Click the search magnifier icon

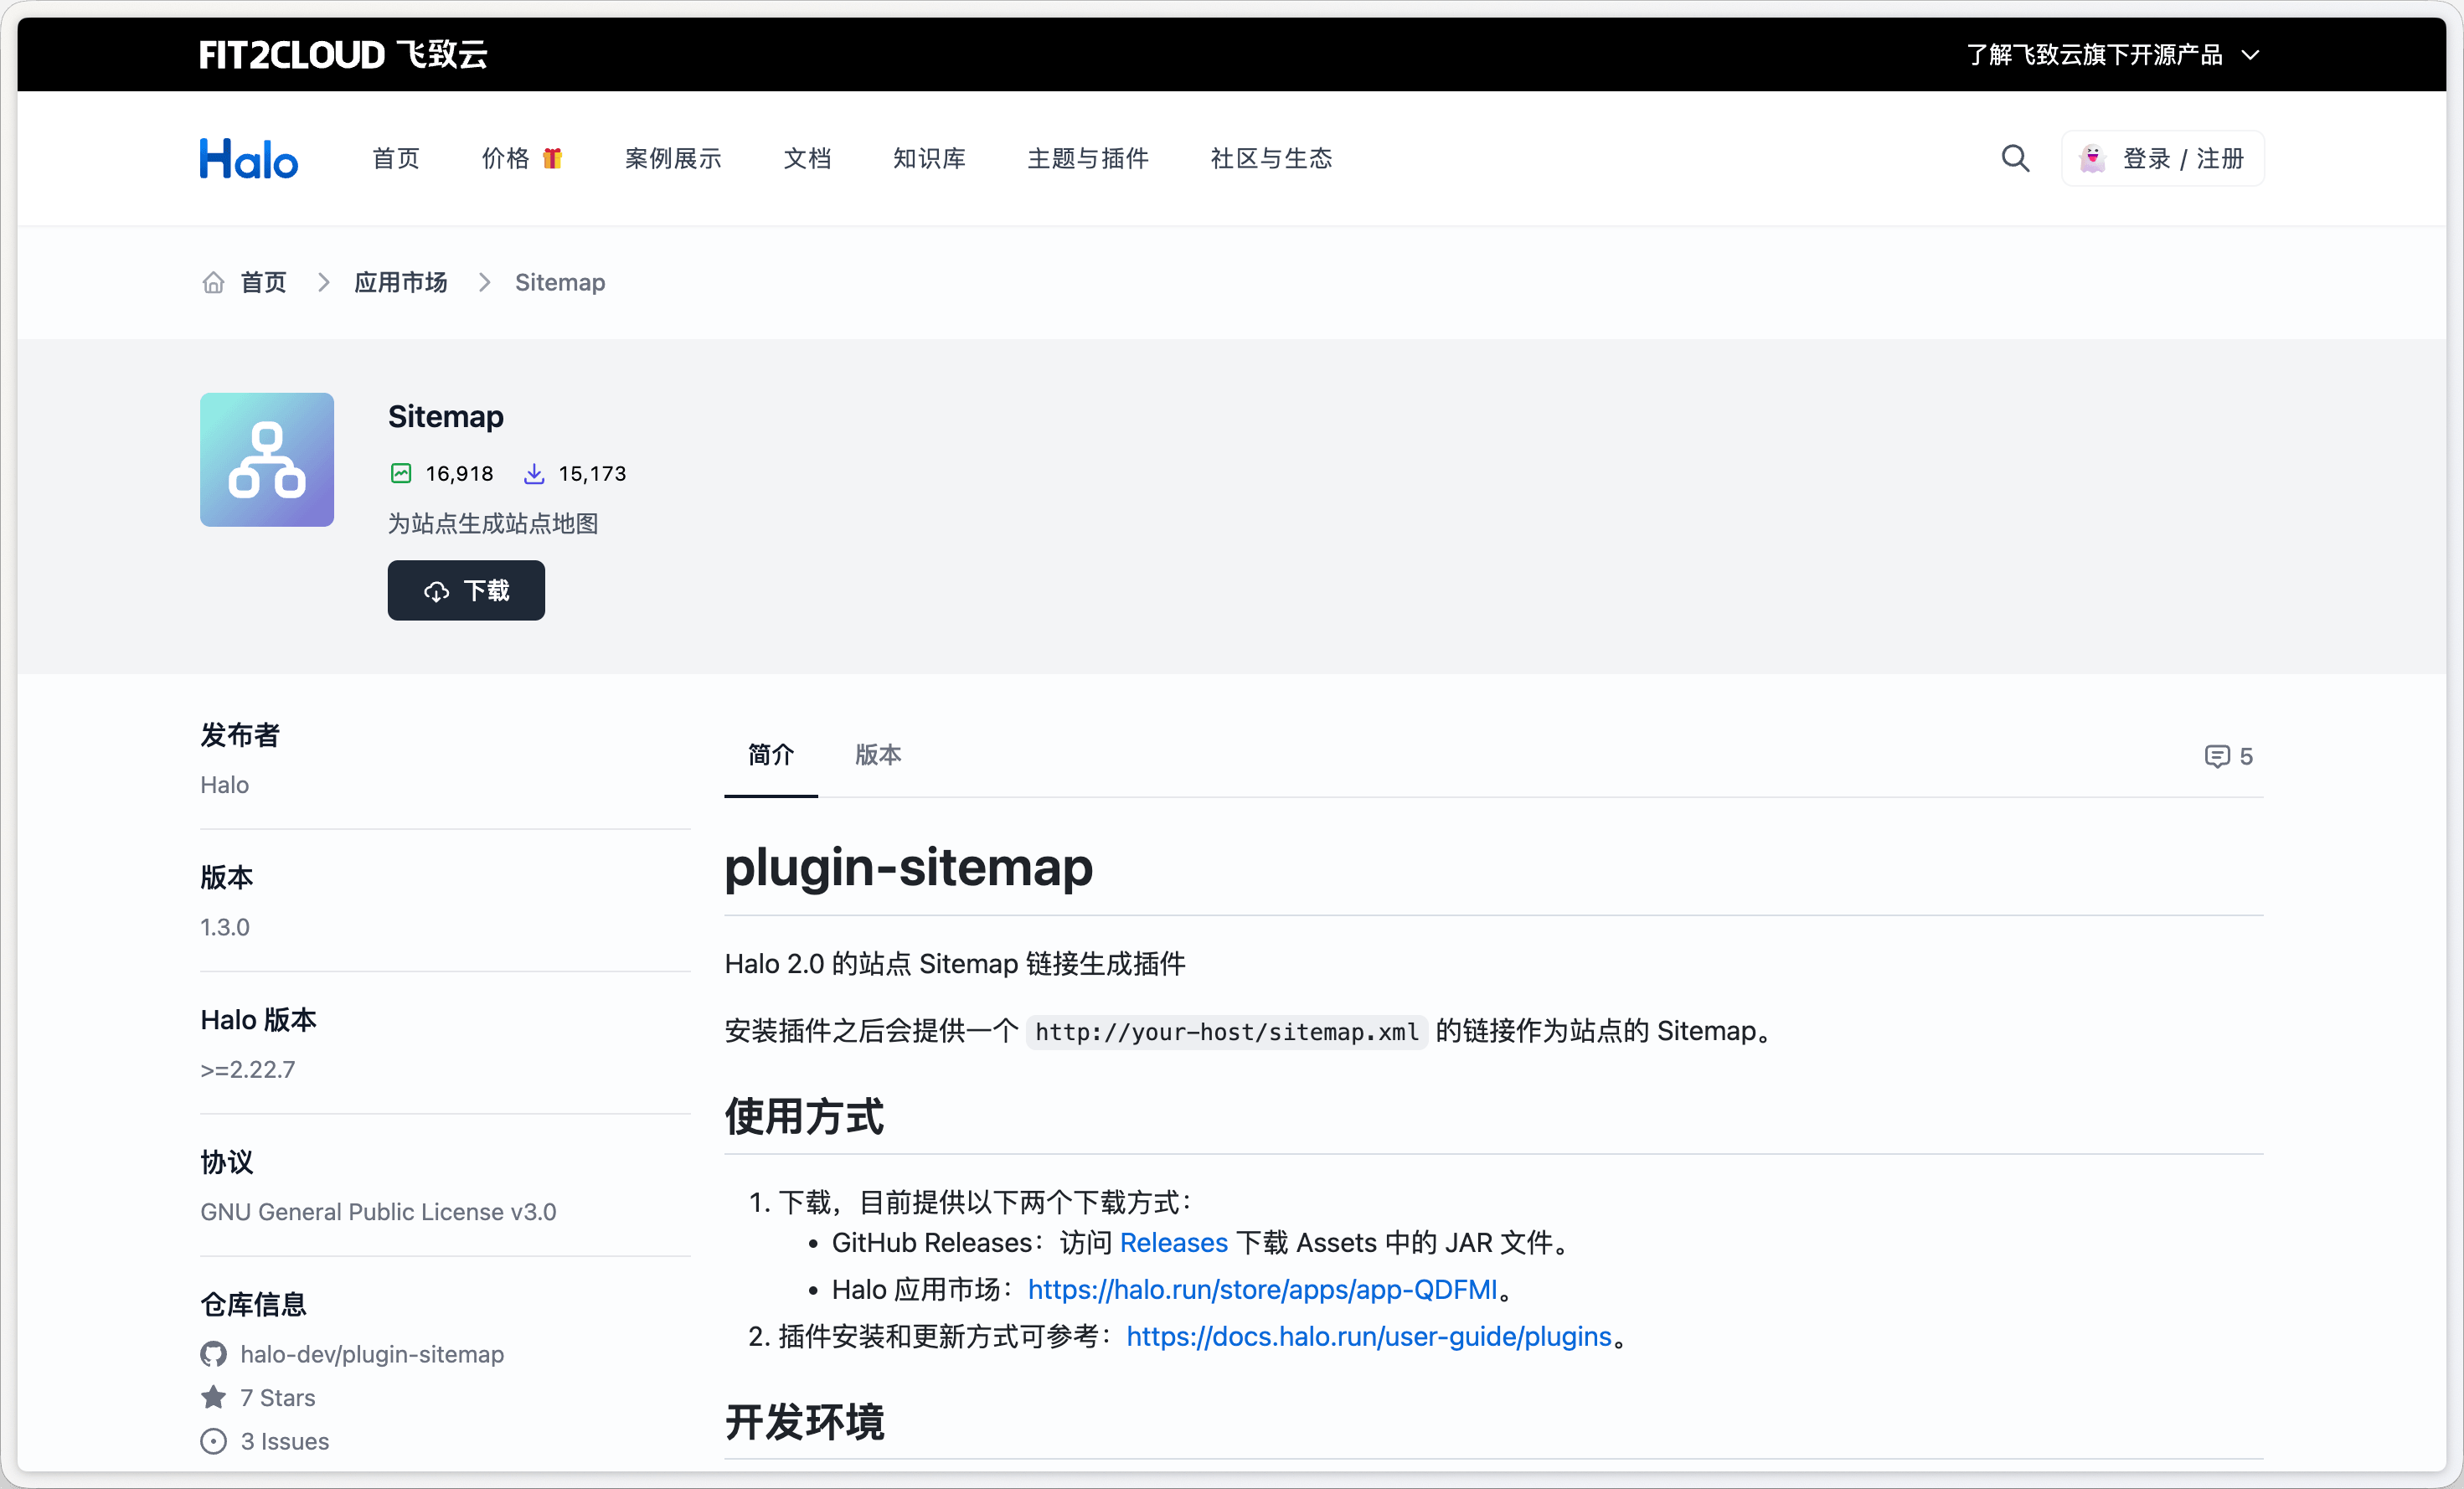point(2015,158)
